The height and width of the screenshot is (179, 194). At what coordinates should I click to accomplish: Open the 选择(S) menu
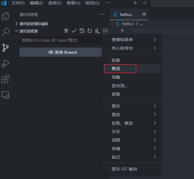click(x=55, y=3)
